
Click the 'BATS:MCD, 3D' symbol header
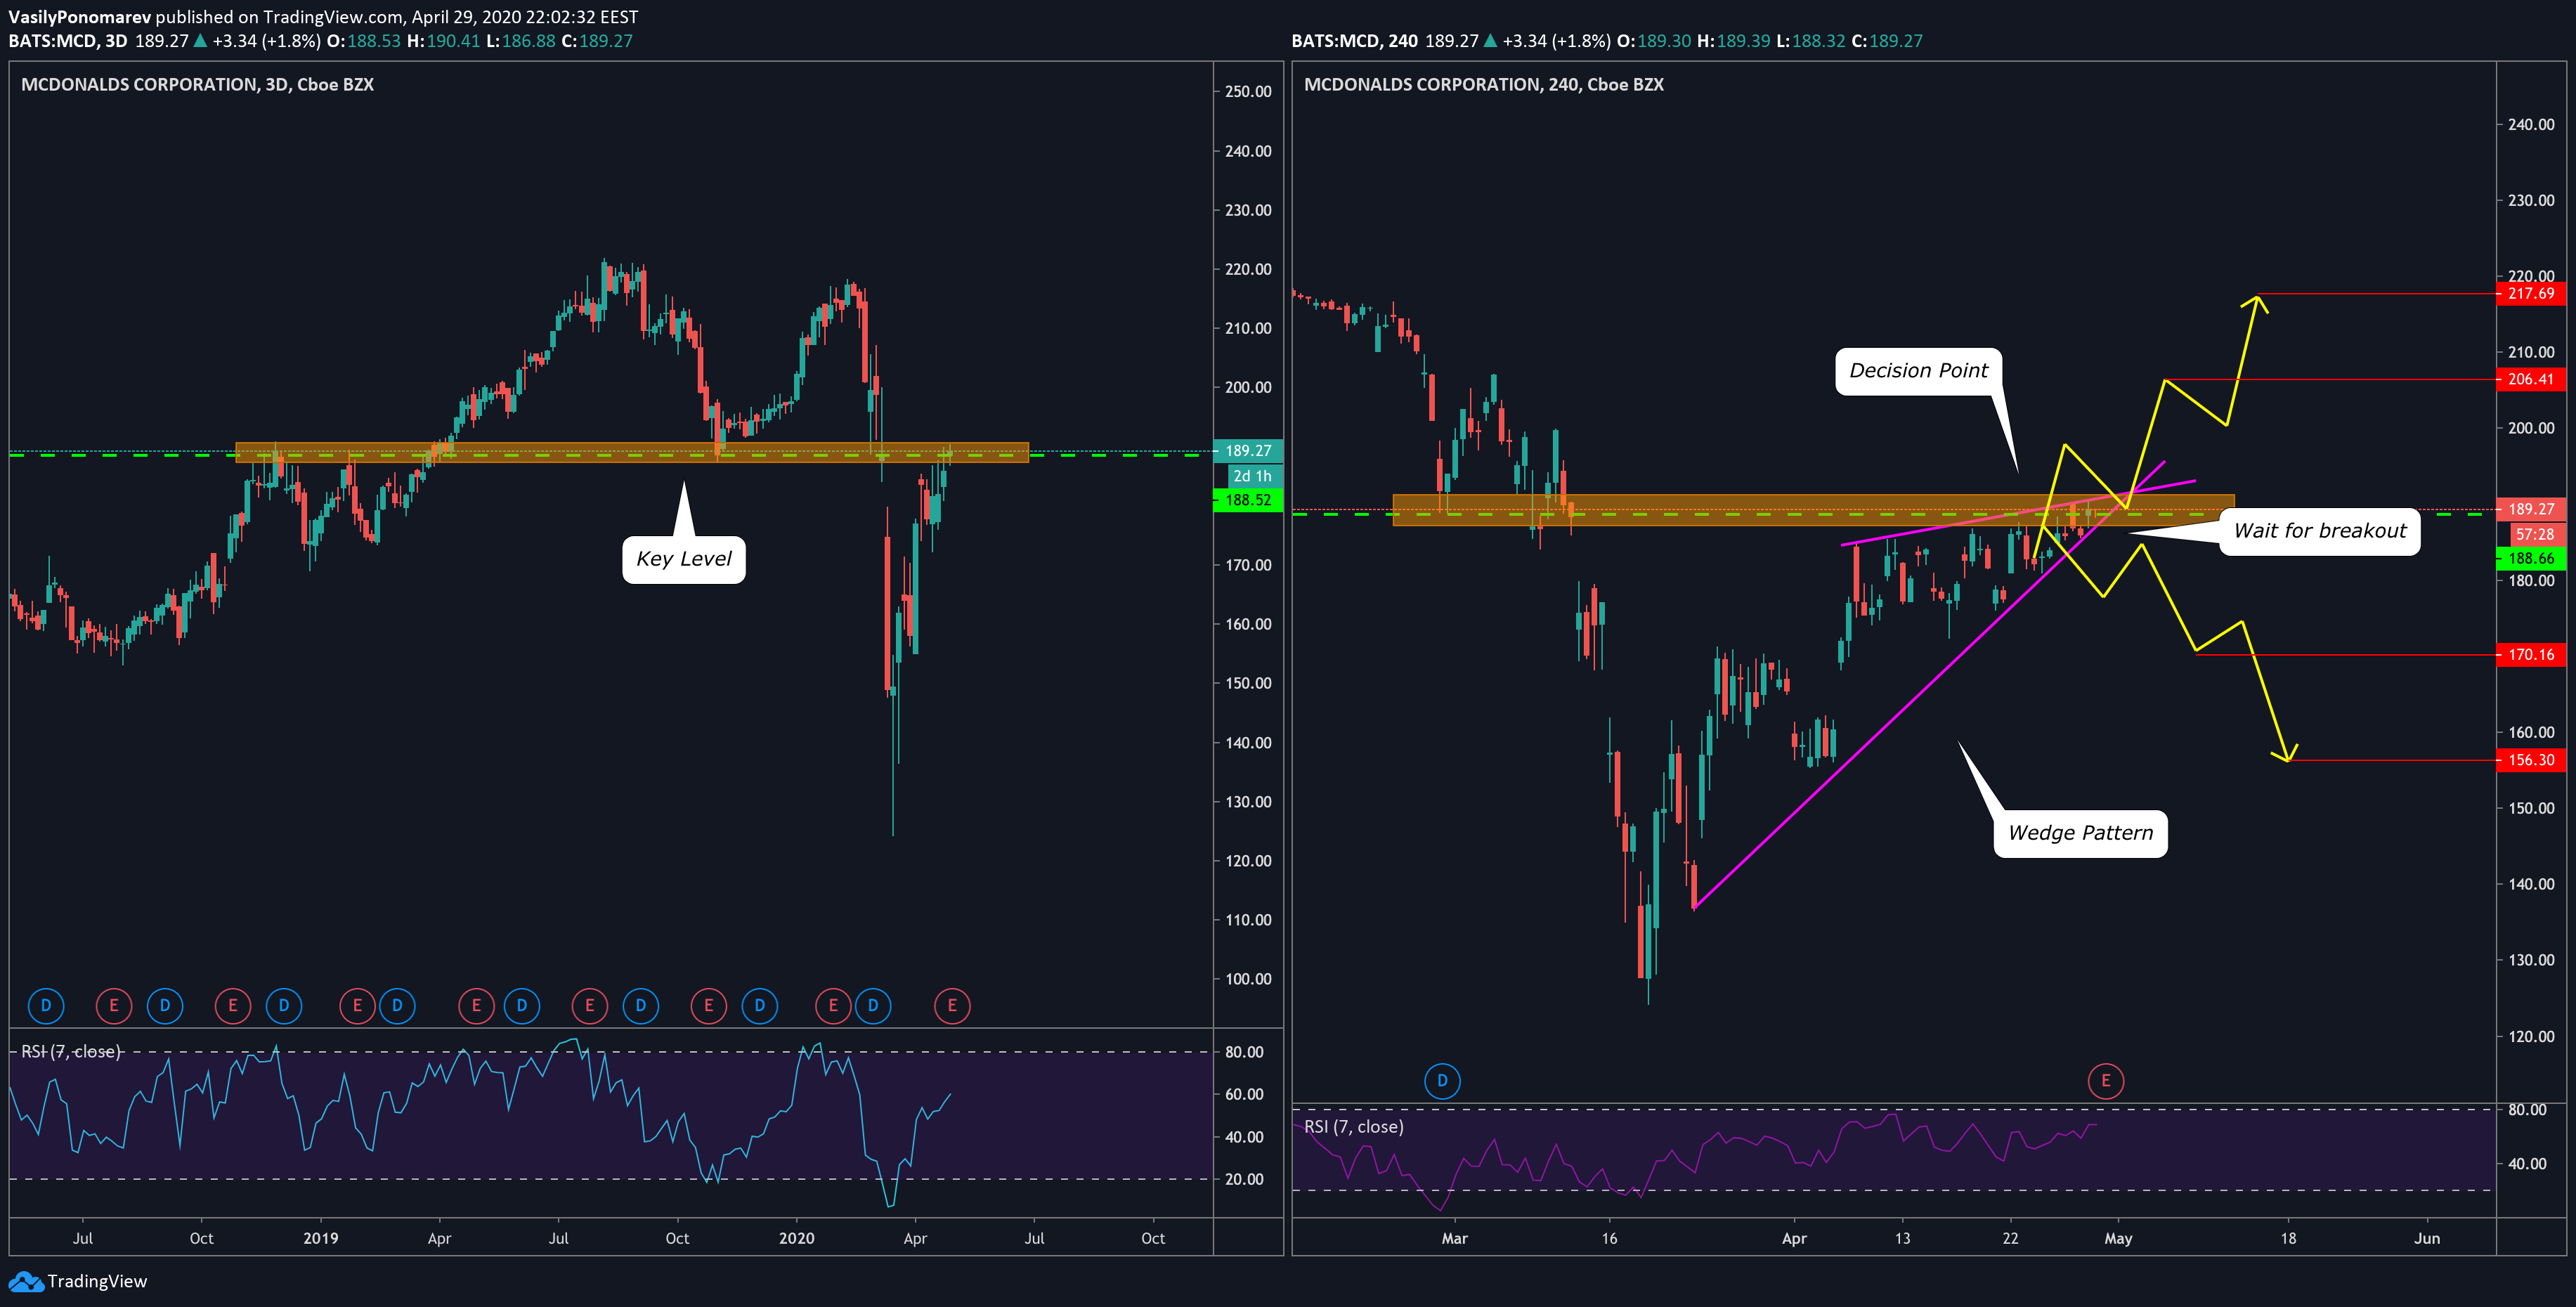tap(68, 41)
